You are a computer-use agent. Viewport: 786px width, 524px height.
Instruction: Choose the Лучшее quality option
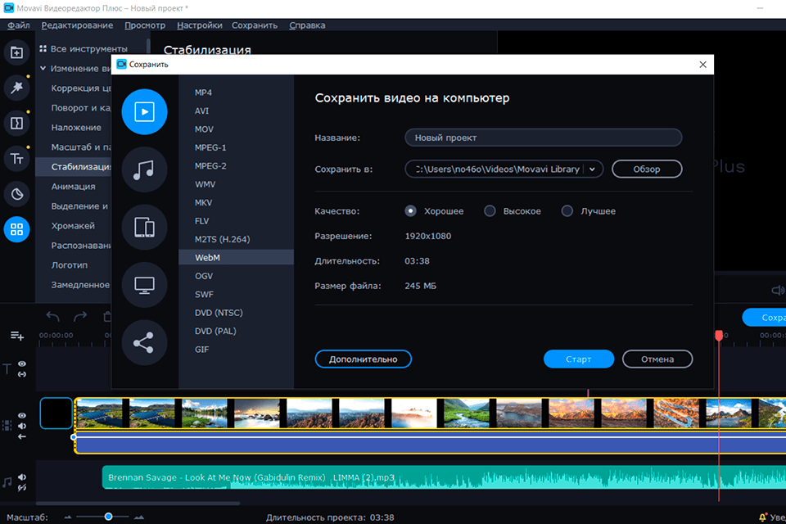click(567, 211)
